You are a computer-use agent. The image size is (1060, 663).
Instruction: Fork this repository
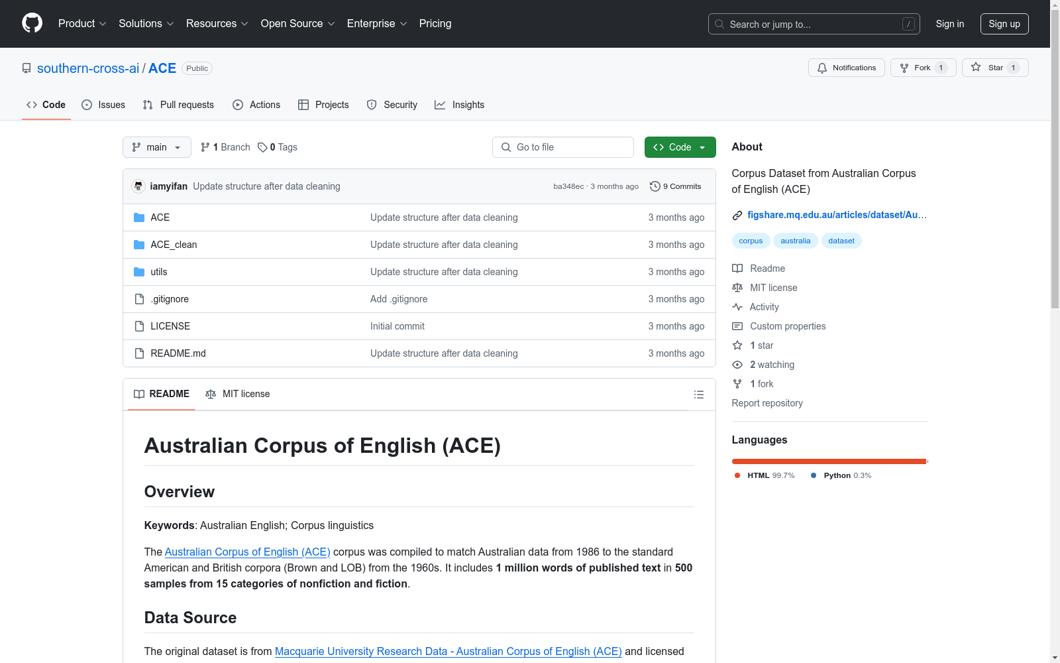click(922, 68)
